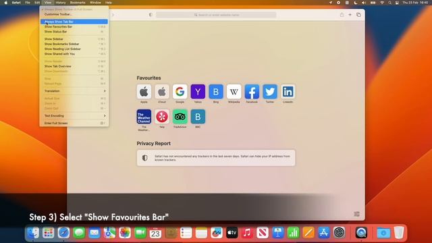Open the Trash in the Dock
Viewport: 432px width, 243px height.
pos(399,233)
